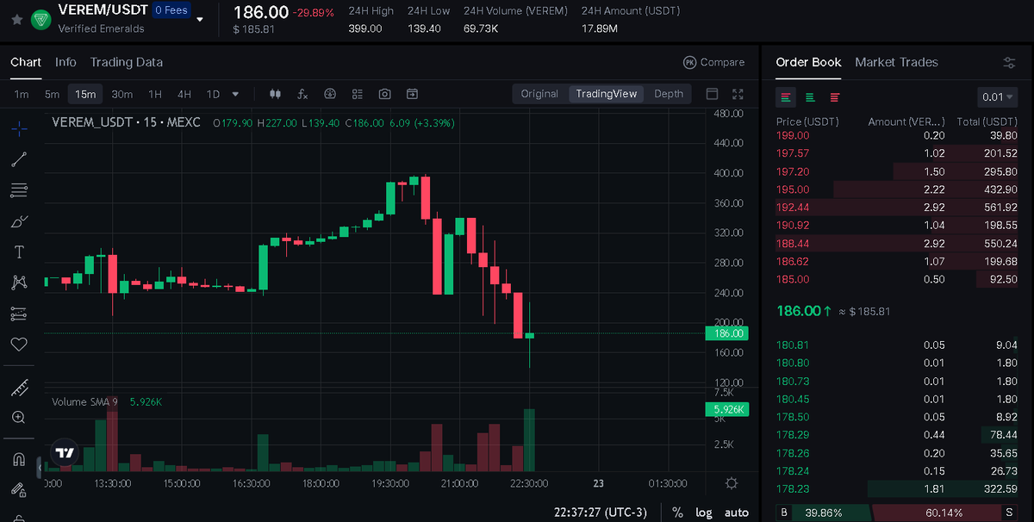Click bid price 180.81 in order book

793,345
